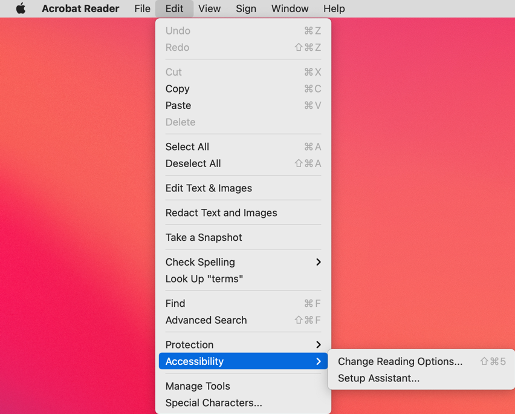Select Take a Snapshot
The height and width of the screenshot is (414, 515).
pos(243,237)
